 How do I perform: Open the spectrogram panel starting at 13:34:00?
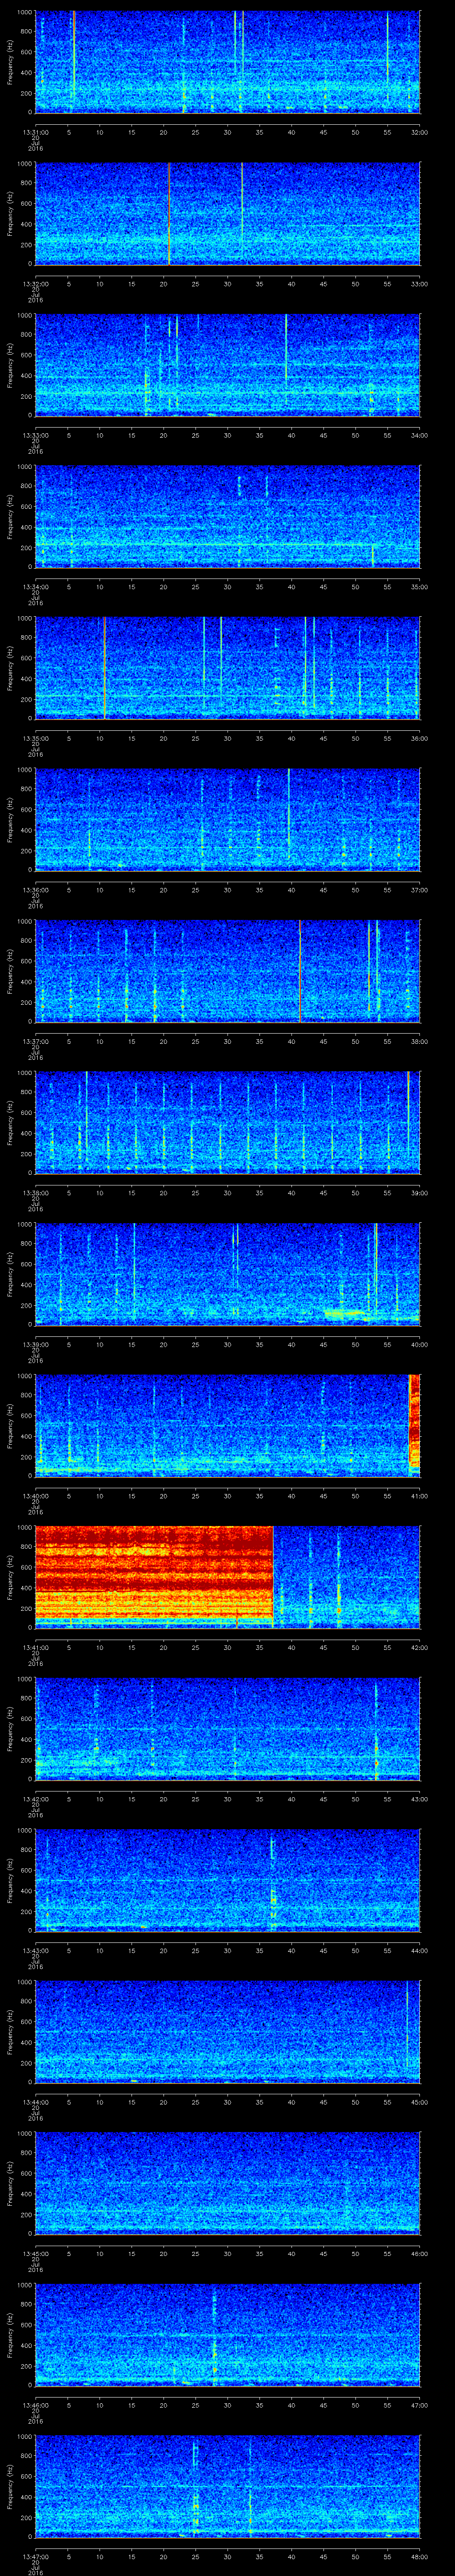[227, 516]
